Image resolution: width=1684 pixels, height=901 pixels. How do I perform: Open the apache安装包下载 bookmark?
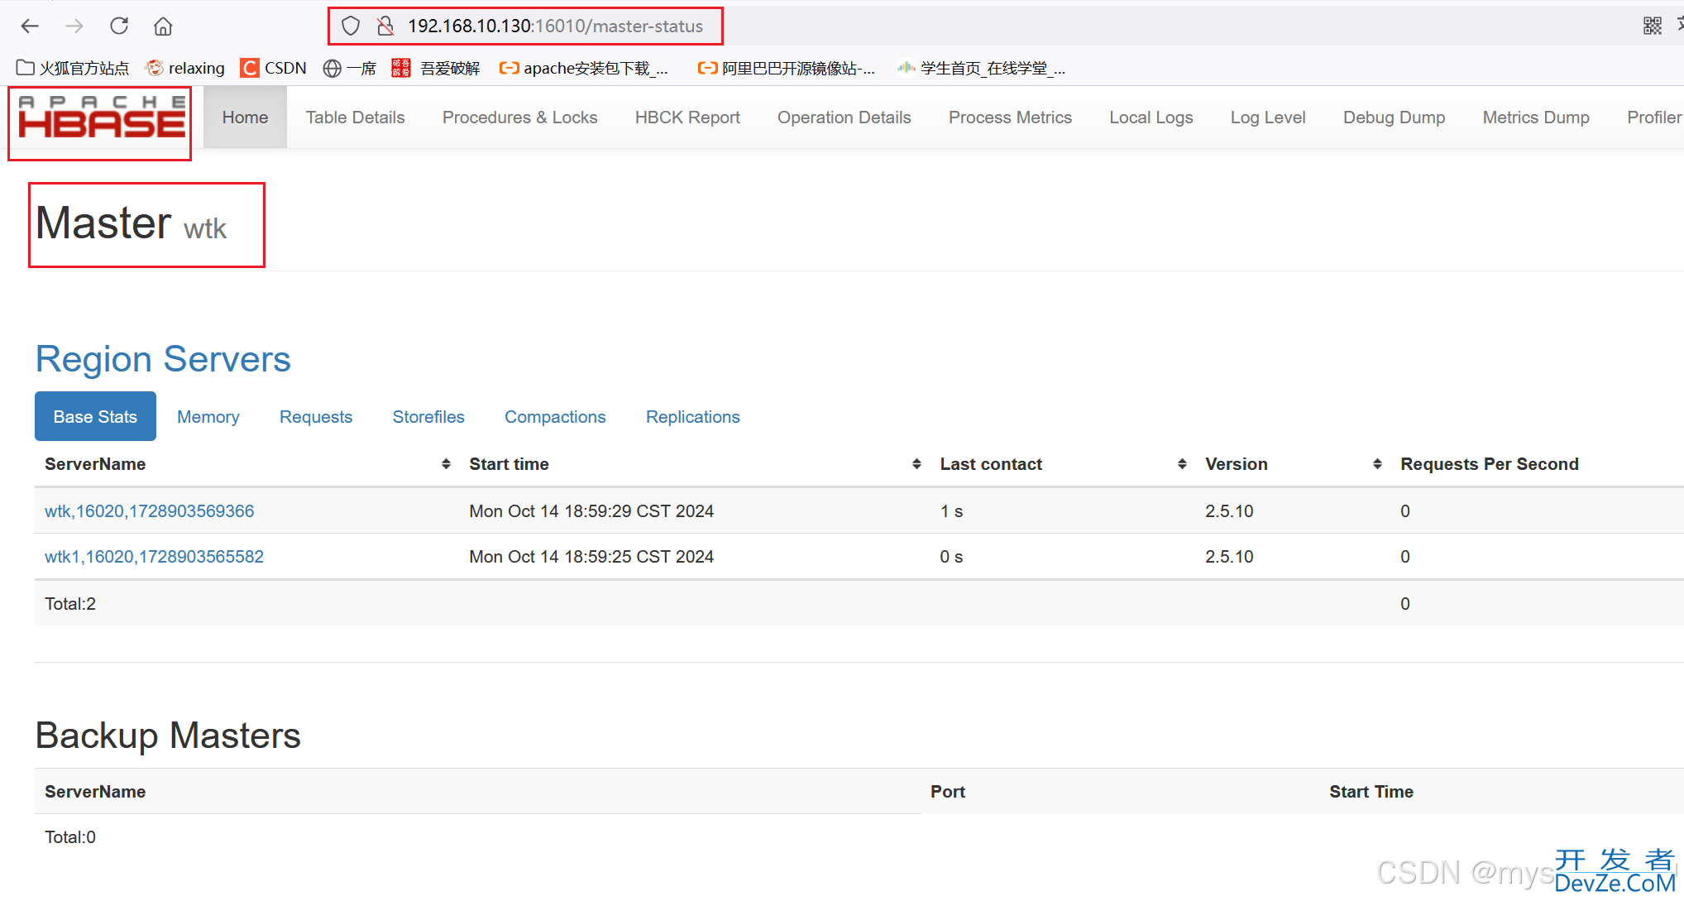[584, 68]
